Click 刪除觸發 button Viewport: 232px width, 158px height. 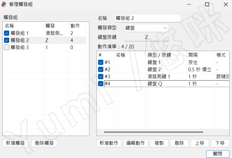(x=44, y=143)
